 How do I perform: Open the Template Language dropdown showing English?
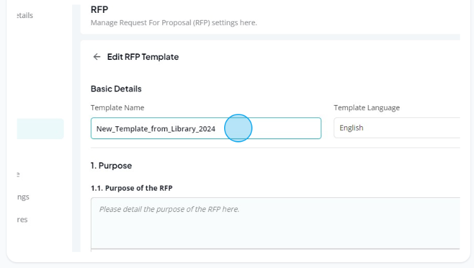[x=397, y=128]
